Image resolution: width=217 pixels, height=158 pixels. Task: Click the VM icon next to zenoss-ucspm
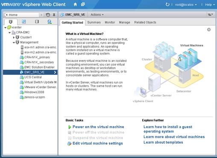(x=22, y=97)
